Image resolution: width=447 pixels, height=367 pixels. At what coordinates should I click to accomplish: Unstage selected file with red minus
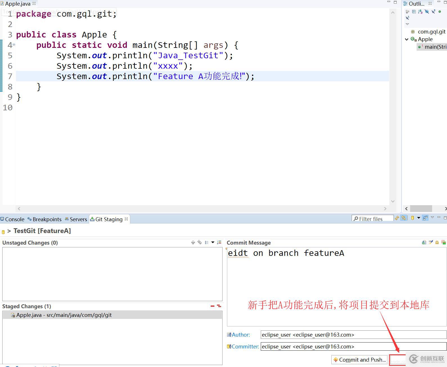coord(212,306)
